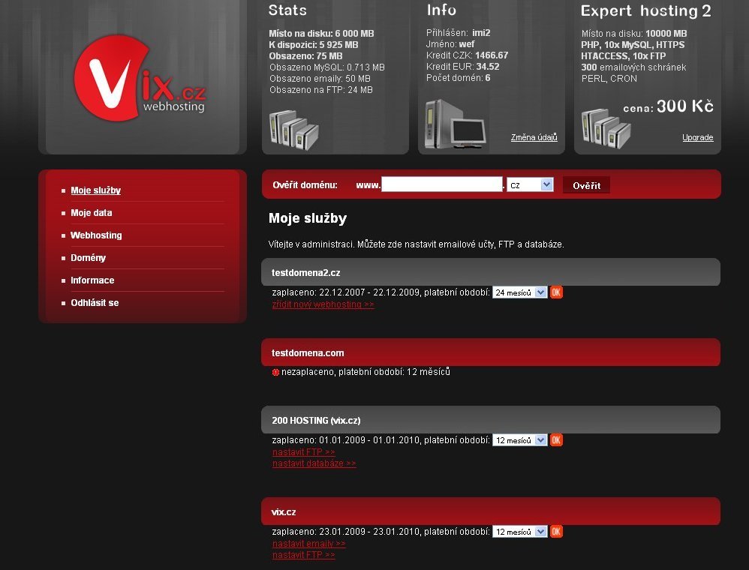Select Webhosting from the sidebar menu

pos(96,235)
